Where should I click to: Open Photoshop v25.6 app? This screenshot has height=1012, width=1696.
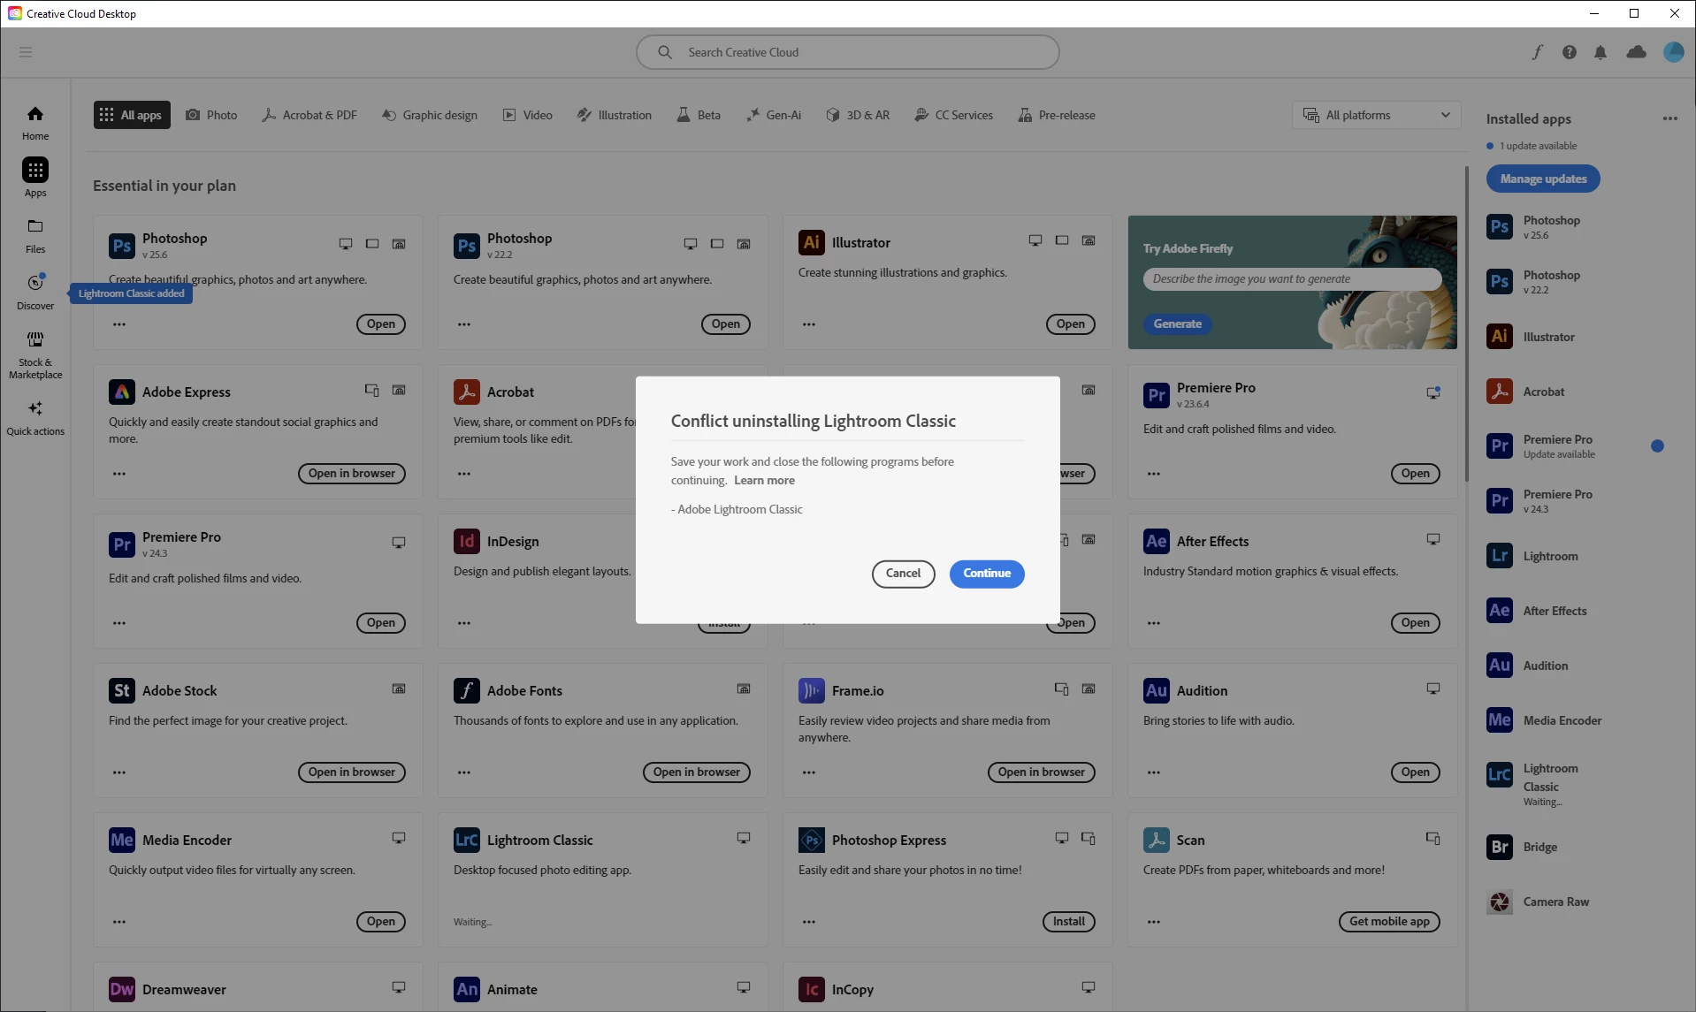(x=381, y=324)
